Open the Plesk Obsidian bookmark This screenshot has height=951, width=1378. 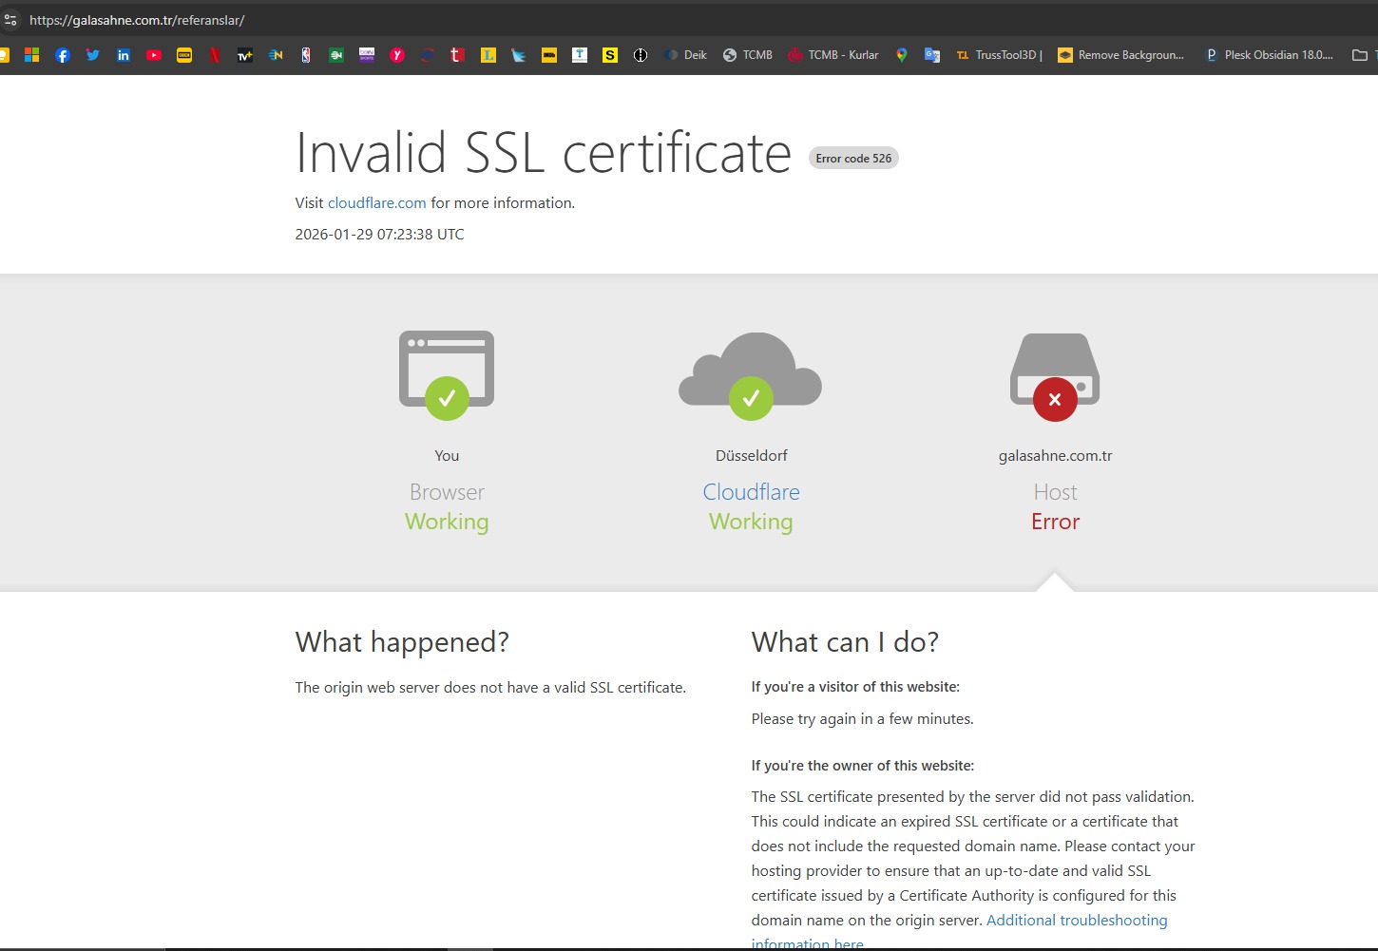1269,55
